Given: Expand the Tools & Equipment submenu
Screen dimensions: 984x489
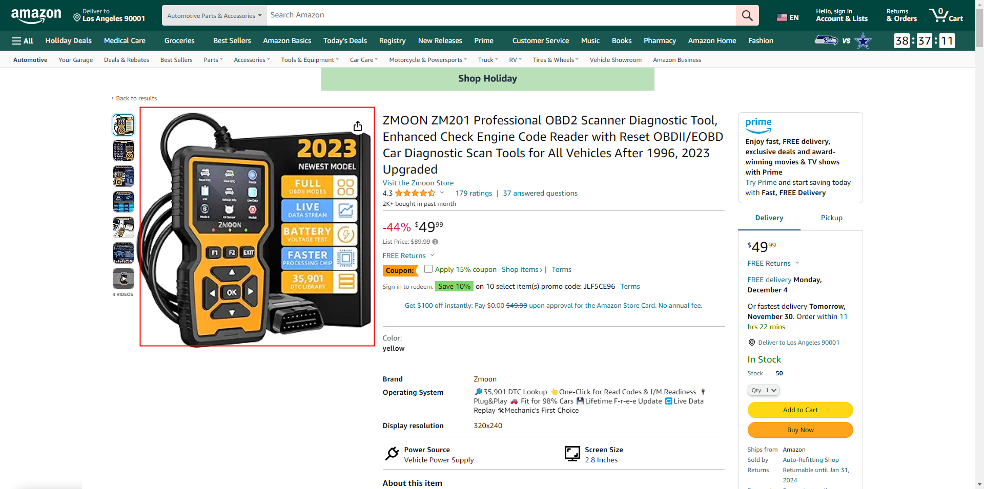Looking at the screenshot, I should coord(310,60).
